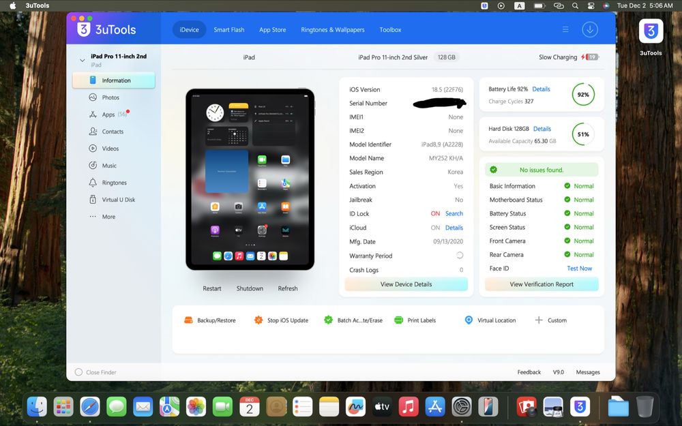Open Control Center in menu bar
The height and width of the screenshot is (426, 682).
point(591,5)
